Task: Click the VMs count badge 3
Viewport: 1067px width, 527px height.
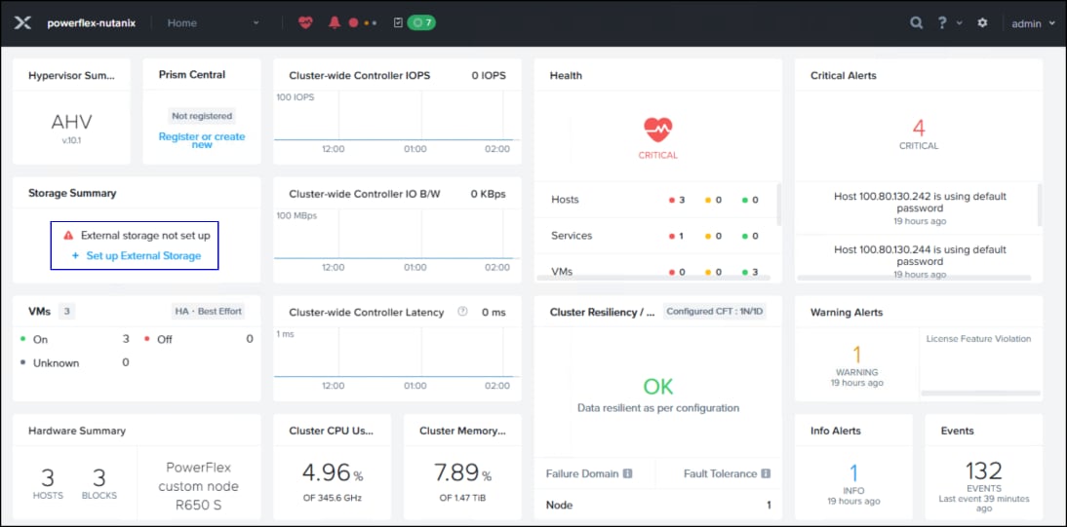Action: [x=66, y=312]
